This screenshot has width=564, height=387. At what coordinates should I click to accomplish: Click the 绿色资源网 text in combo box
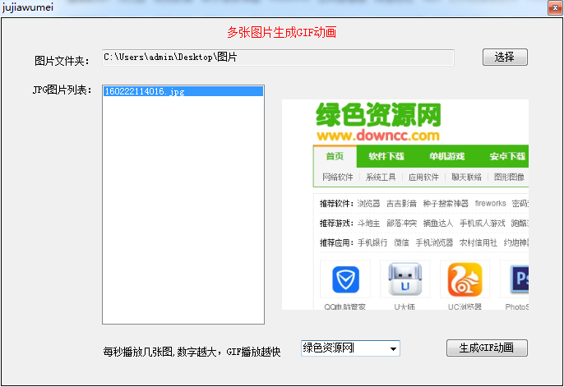tap(328, 348)
